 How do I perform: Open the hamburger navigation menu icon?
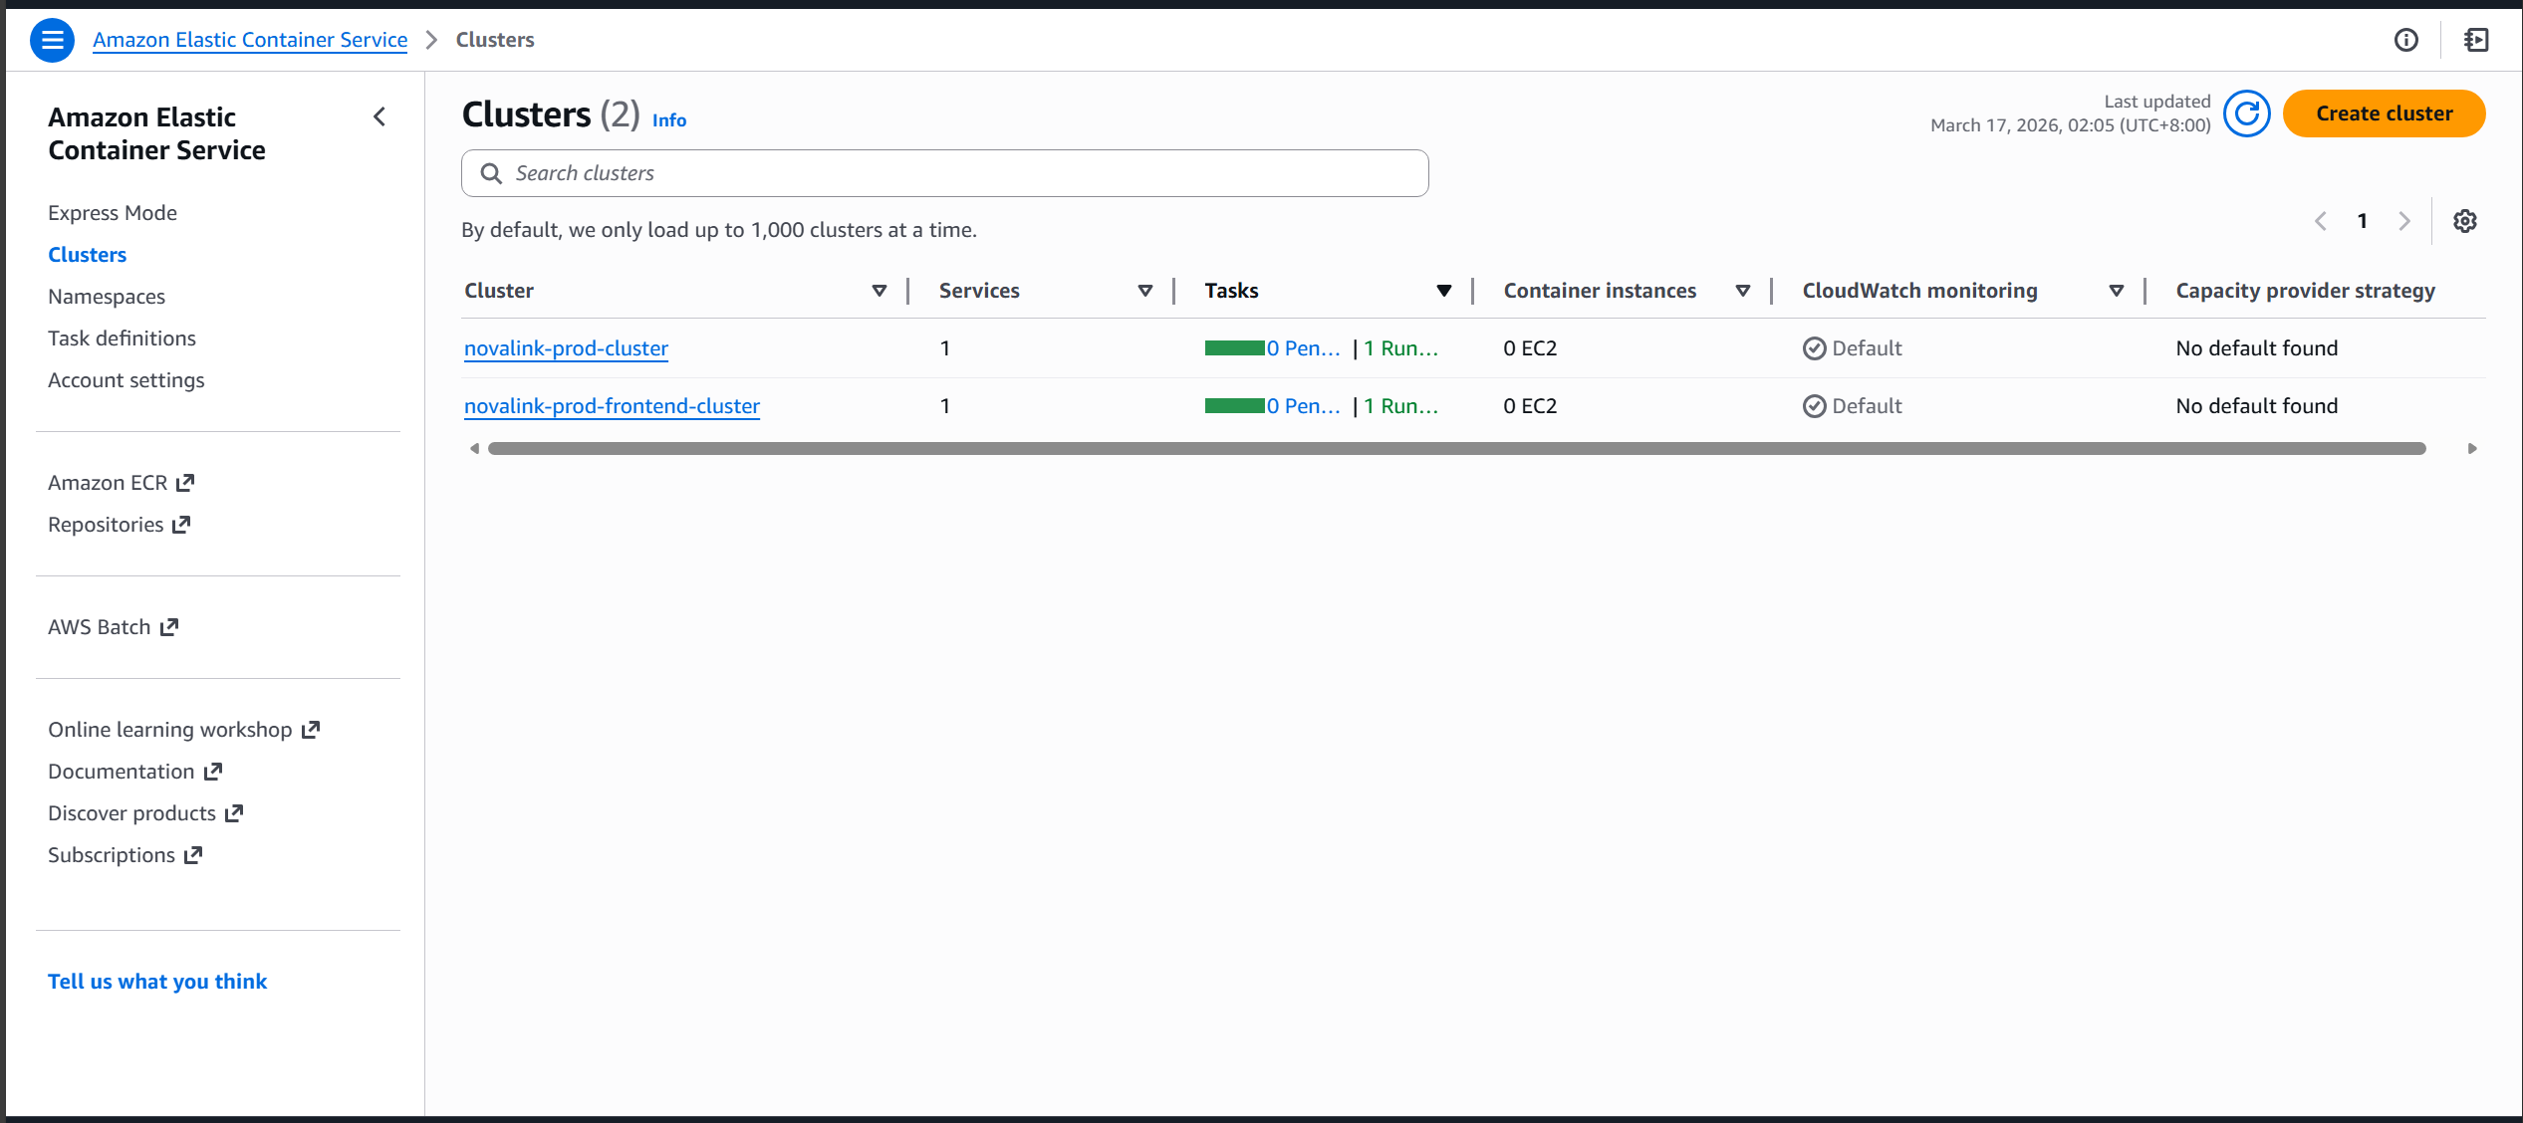pyautogui.click(x=52, y=40)
